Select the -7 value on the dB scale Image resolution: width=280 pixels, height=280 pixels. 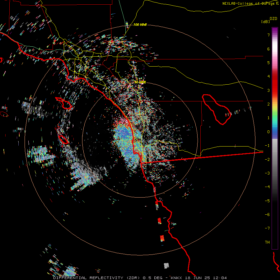(x=267, y=228)
